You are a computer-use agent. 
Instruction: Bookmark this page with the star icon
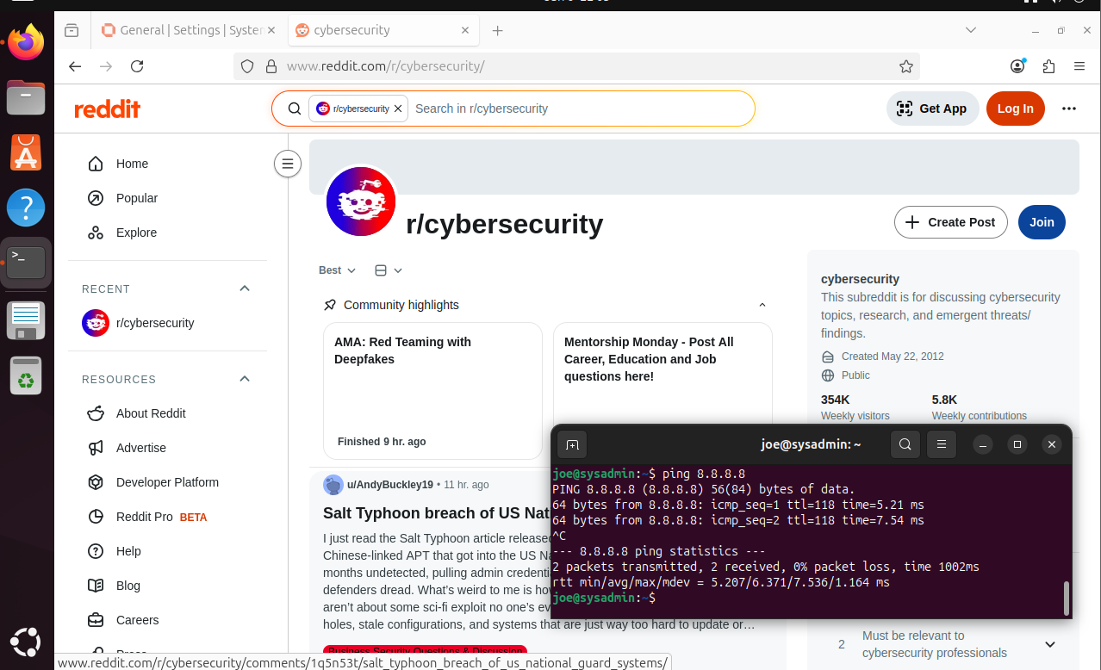pos(905,66)
